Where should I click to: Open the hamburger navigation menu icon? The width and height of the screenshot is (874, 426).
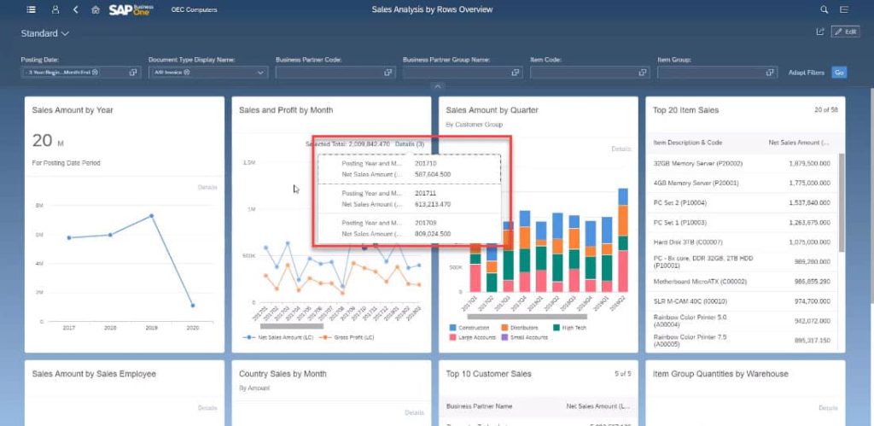pyautogui.click(x=32, y=9)
